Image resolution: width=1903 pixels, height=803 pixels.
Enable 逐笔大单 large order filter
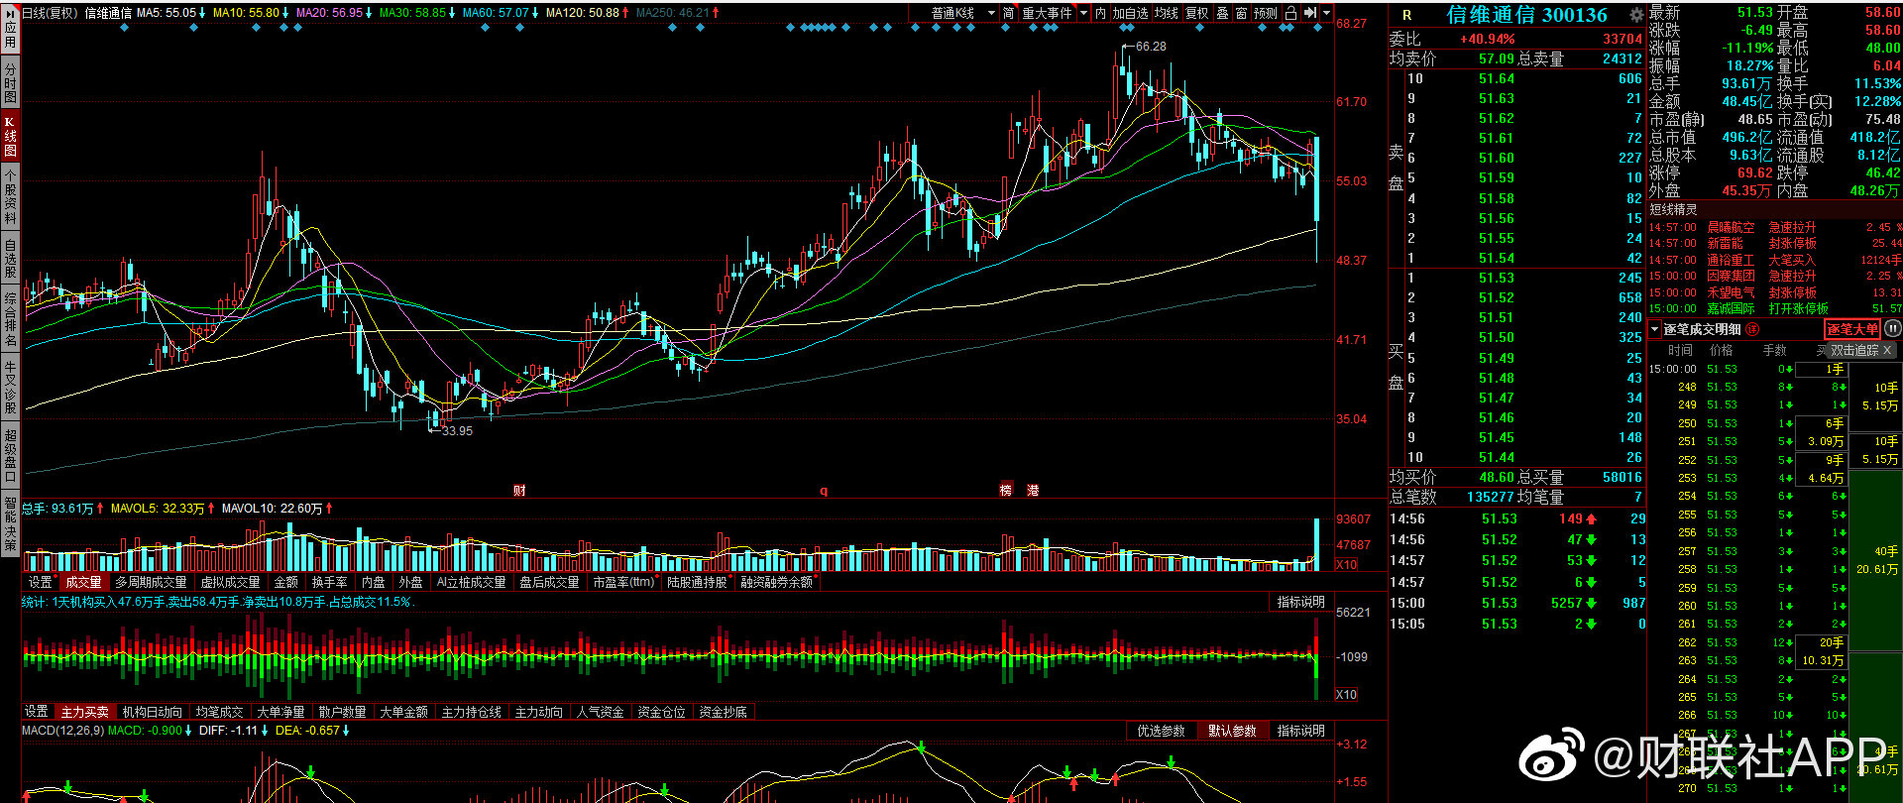pyautogui.click(x=1852, y=329)
